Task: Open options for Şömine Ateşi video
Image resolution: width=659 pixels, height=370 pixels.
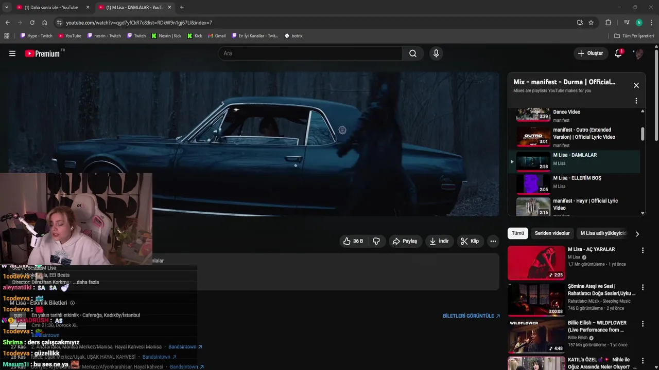Action: (x=643, y=287)
